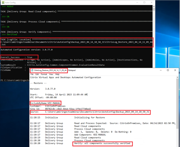
Task: Click the IncludeByName:VDI-MANUAL line
Action: [45, 103]
